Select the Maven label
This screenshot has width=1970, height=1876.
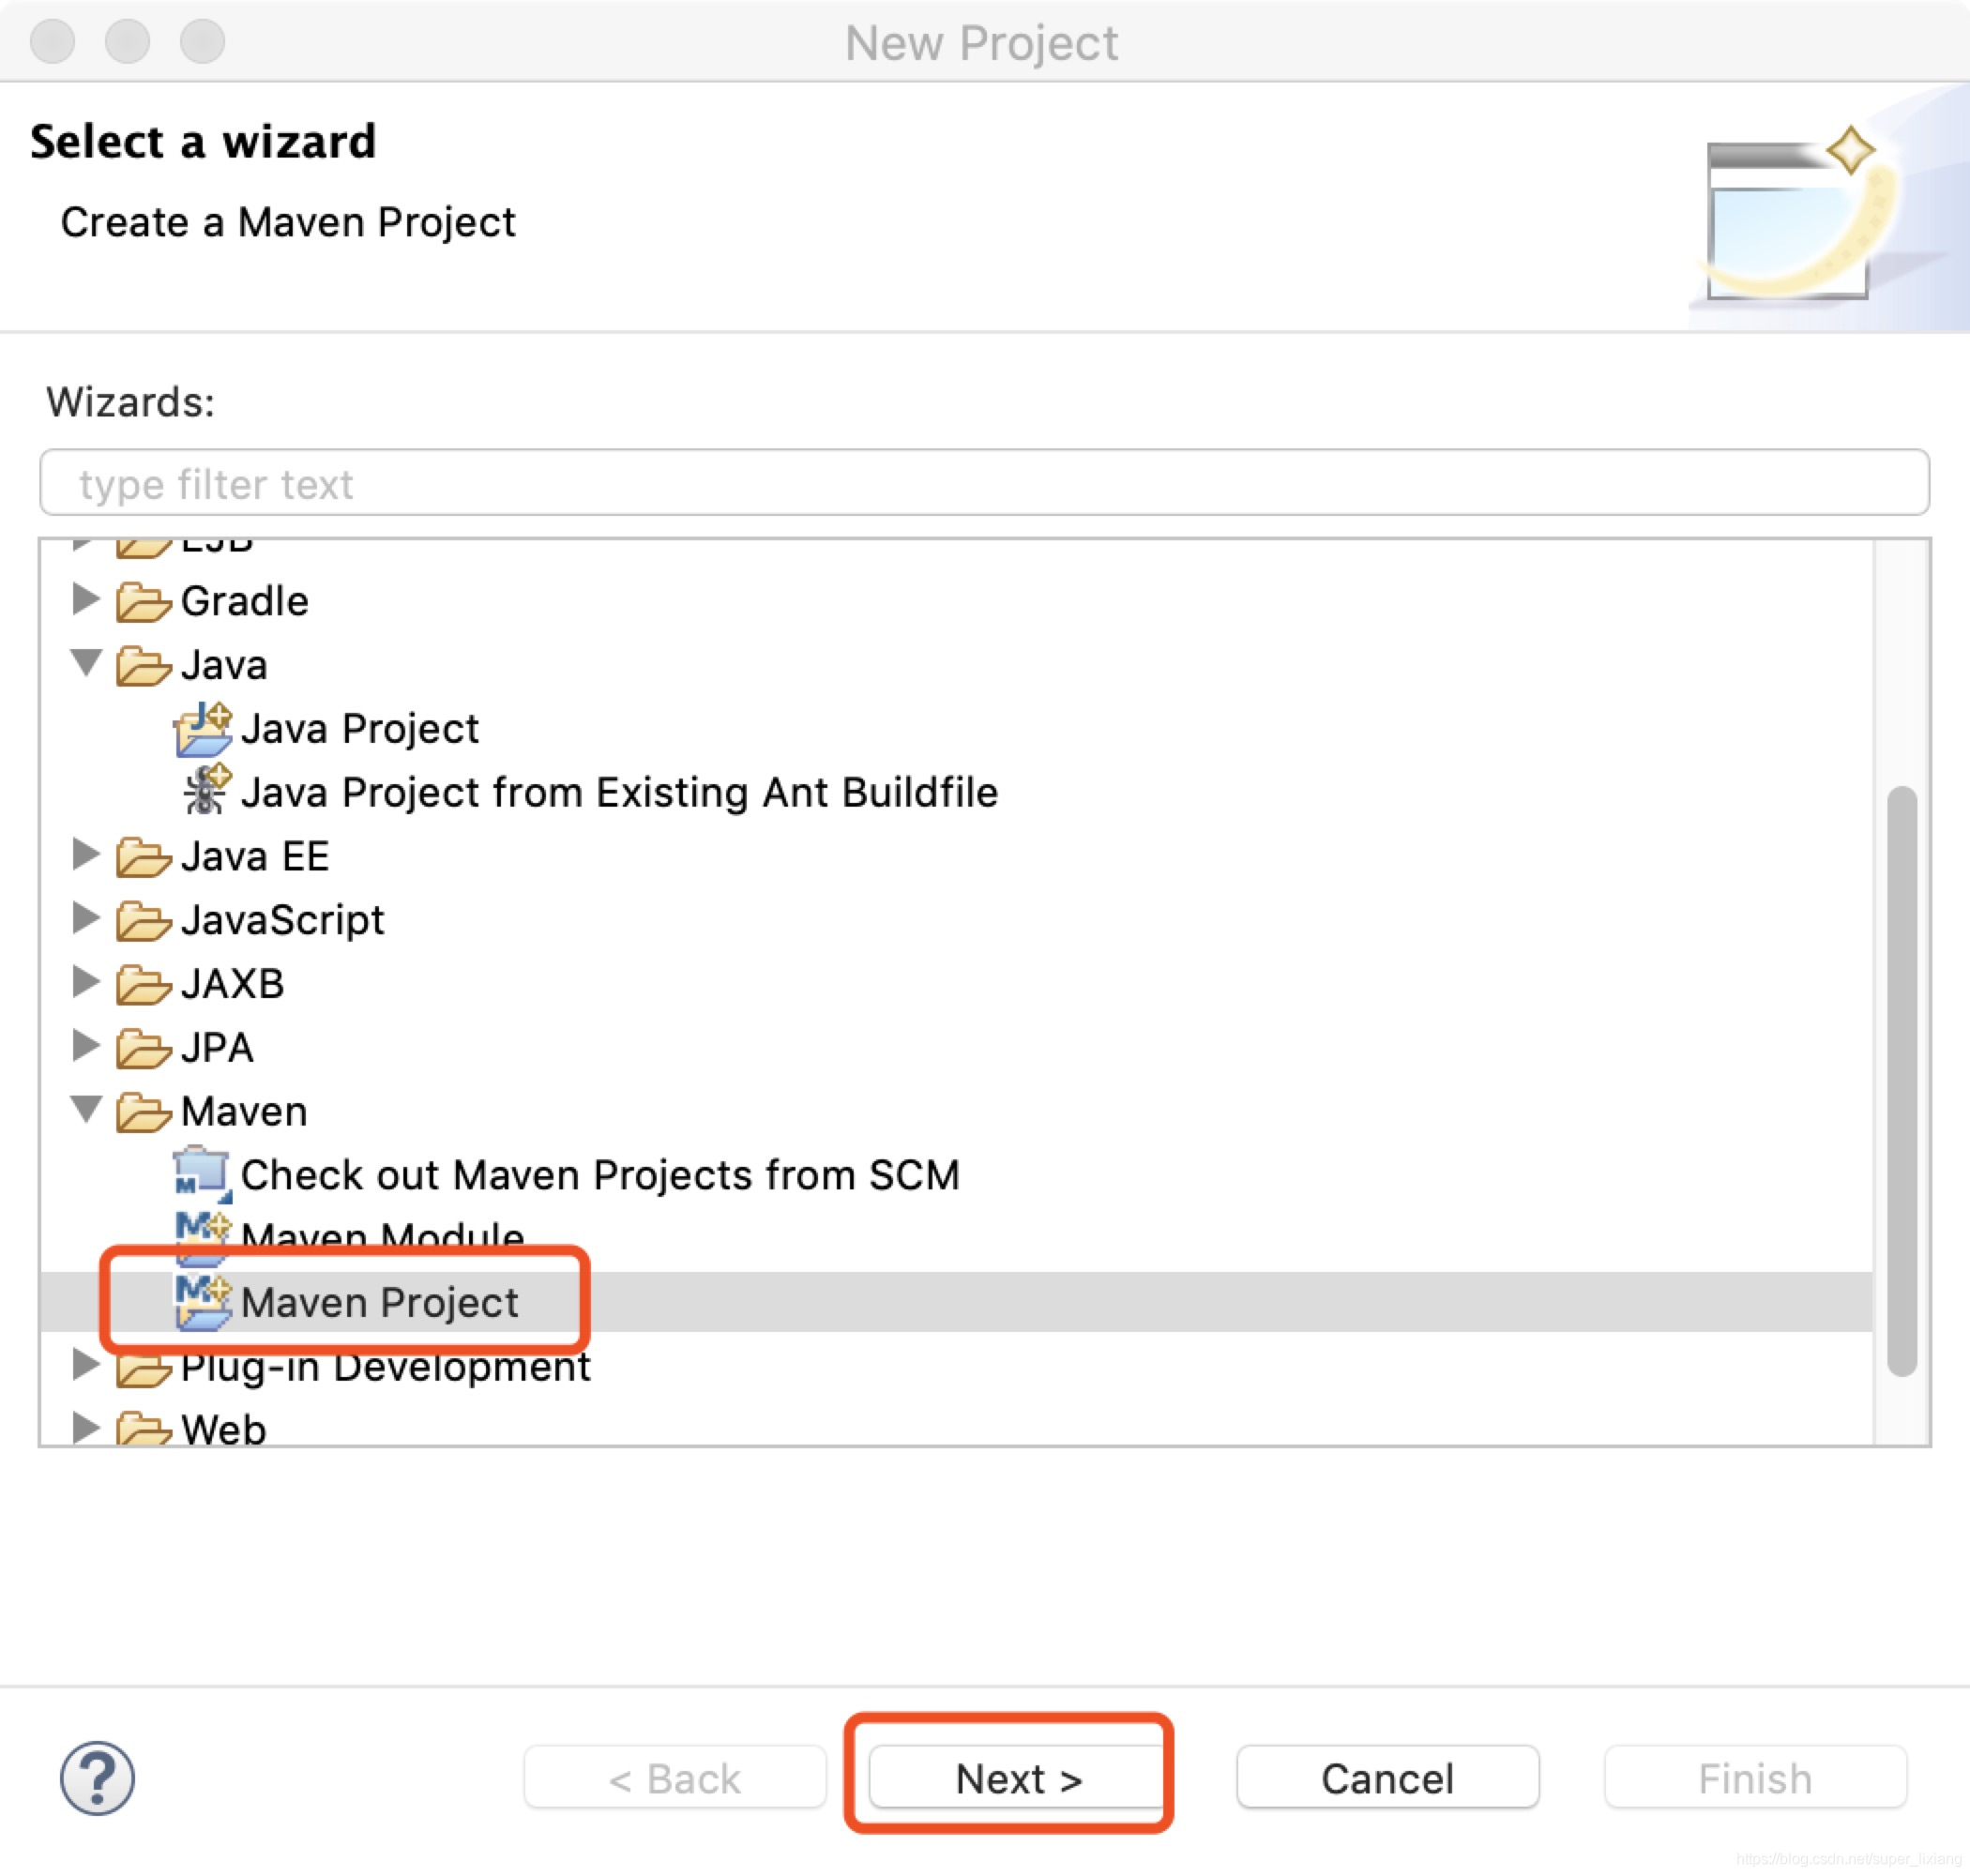point(244,1112)
